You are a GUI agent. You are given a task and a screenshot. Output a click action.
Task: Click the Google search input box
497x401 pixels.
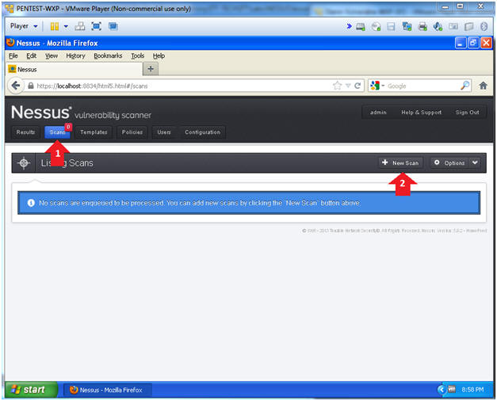[x=422, y=86]
